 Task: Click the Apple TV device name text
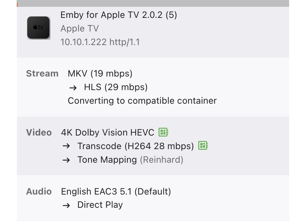(x=79, y=29)
